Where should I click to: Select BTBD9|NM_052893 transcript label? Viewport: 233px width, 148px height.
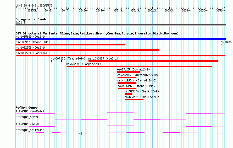[x=27, y=117]
